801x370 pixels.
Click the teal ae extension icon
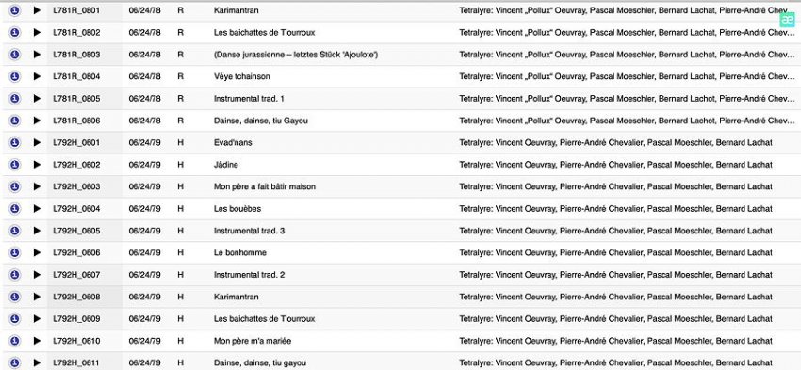click(x=787, y=20)
